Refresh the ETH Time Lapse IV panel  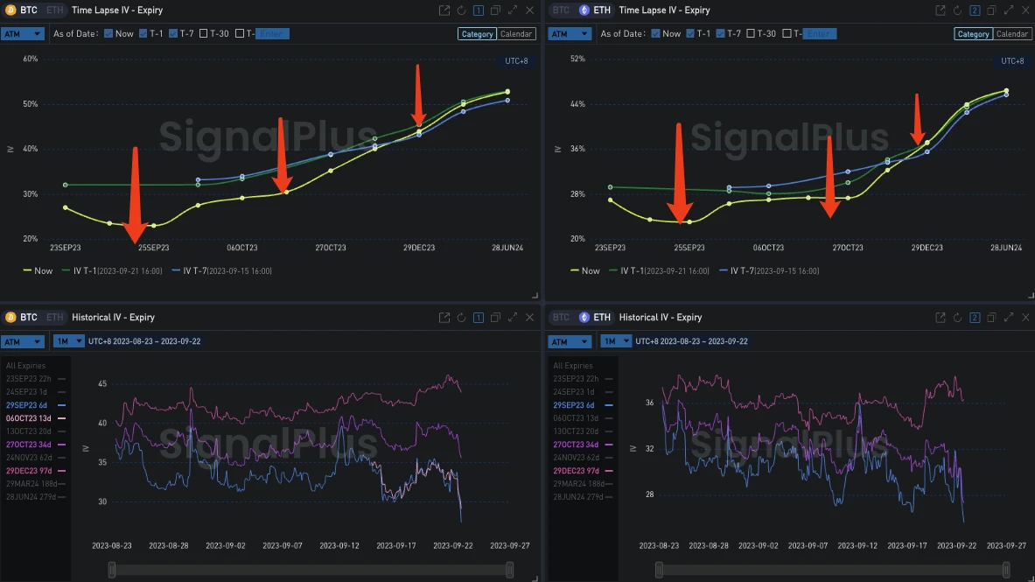(x=958, y=11)
